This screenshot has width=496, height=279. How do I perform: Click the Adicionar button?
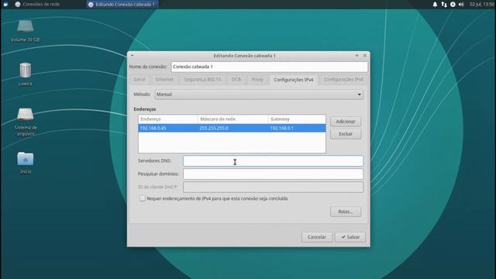click(x=346, y=122)
